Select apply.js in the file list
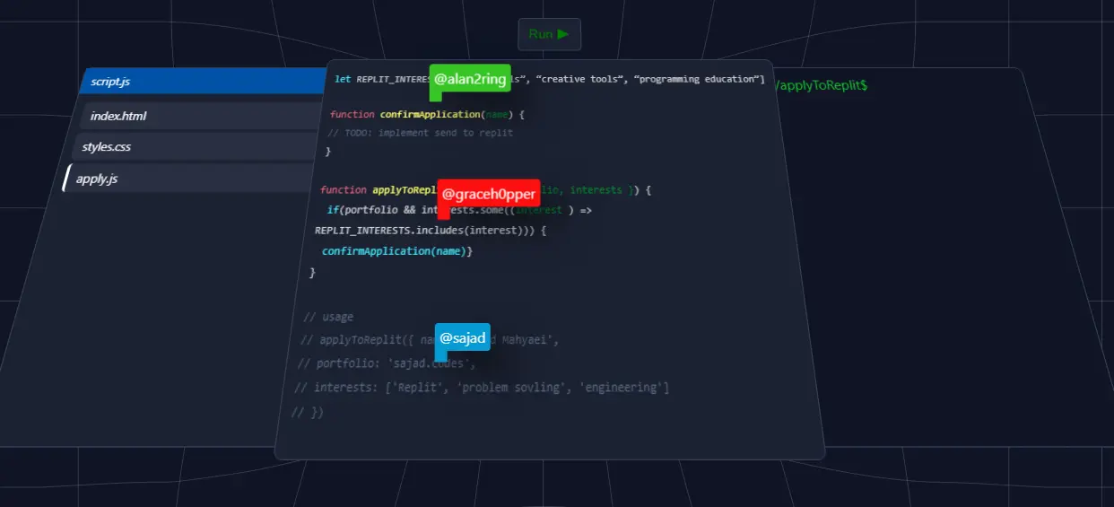The image size is (1114, 507). [191, 179]
